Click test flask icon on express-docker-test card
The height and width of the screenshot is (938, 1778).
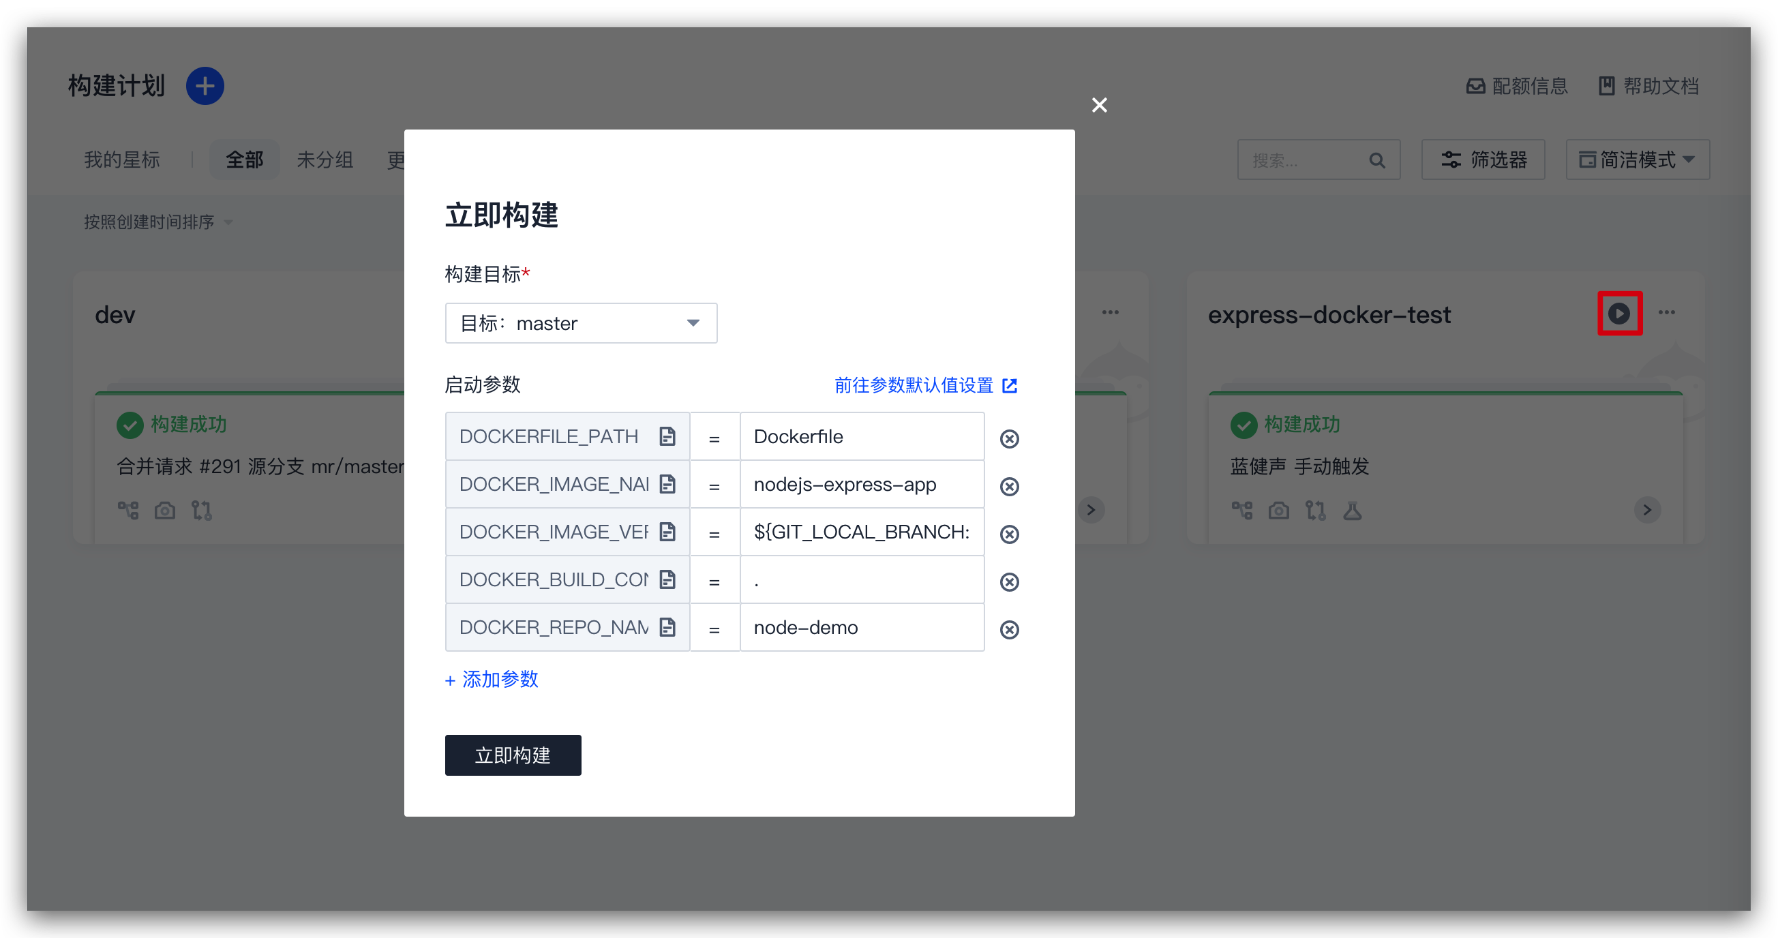(1351, 510)
